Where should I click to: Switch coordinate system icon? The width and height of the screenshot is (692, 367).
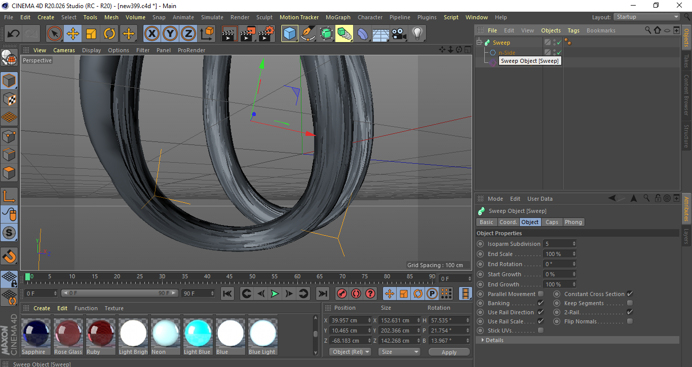pyautogui.click(x=207, y=34)
